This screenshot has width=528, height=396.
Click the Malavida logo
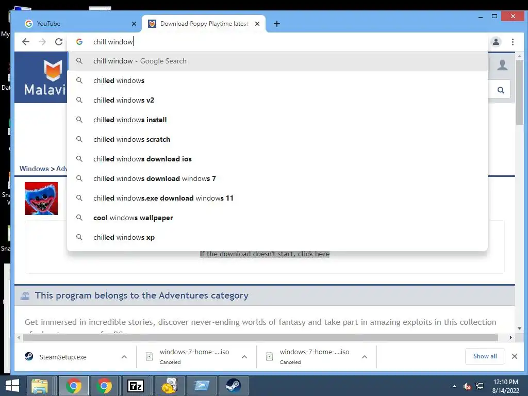tap(44, 77)
